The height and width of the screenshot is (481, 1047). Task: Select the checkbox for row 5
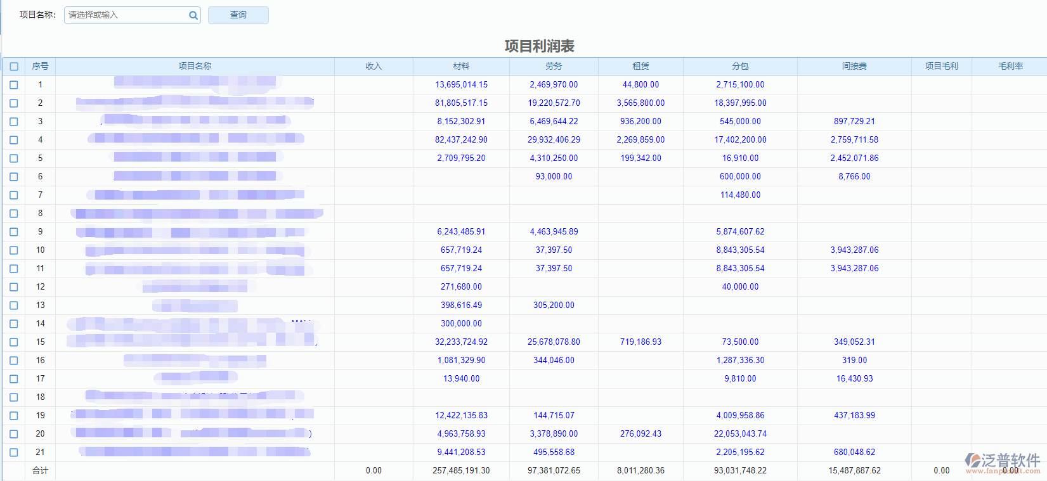click(14, 158)
